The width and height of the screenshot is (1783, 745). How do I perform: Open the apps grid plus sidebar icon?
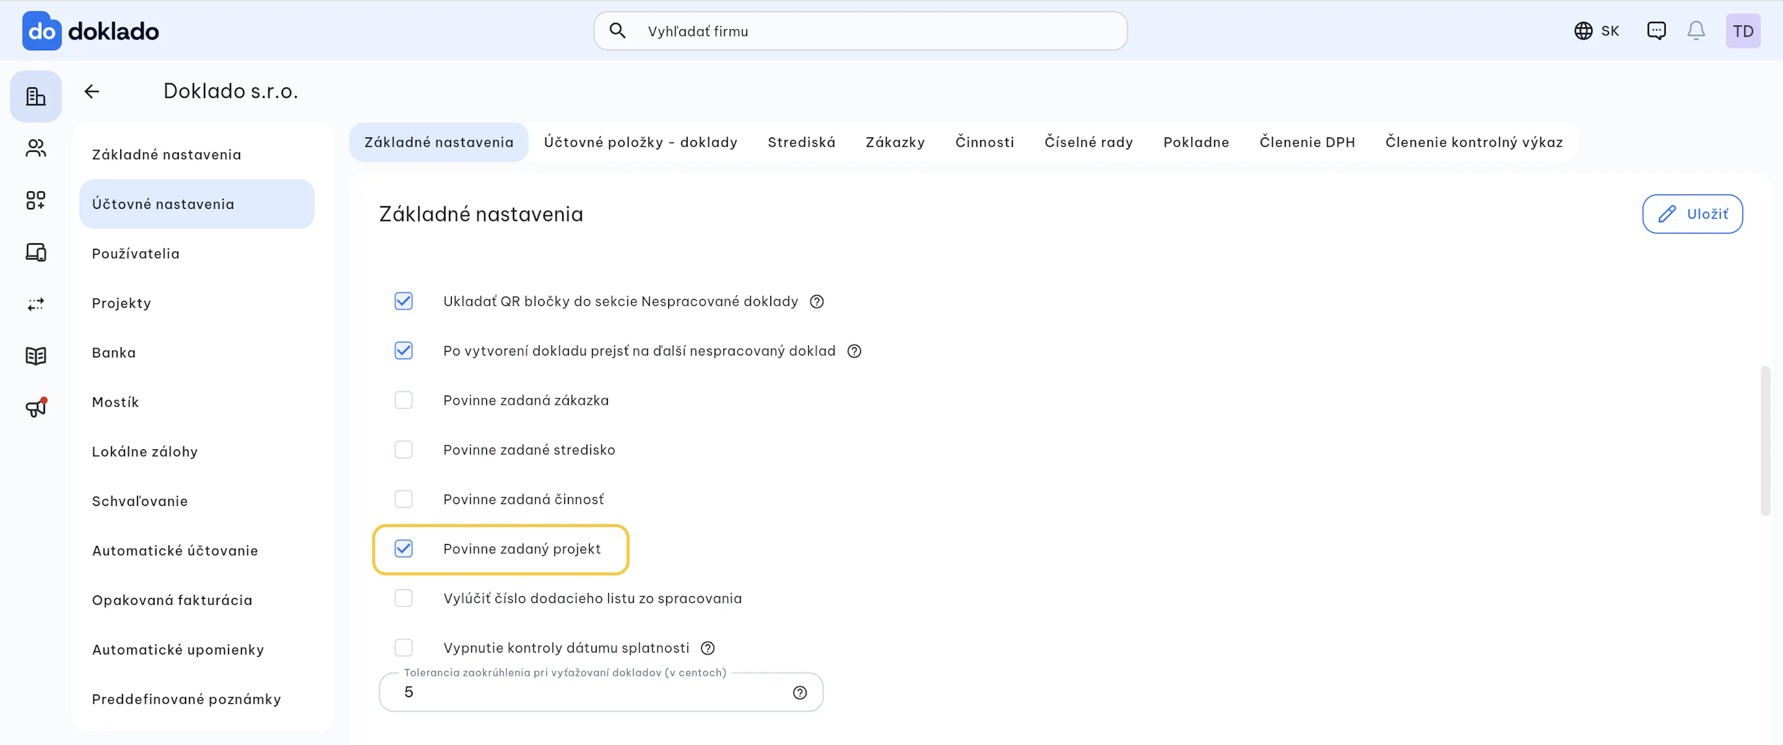36,200
